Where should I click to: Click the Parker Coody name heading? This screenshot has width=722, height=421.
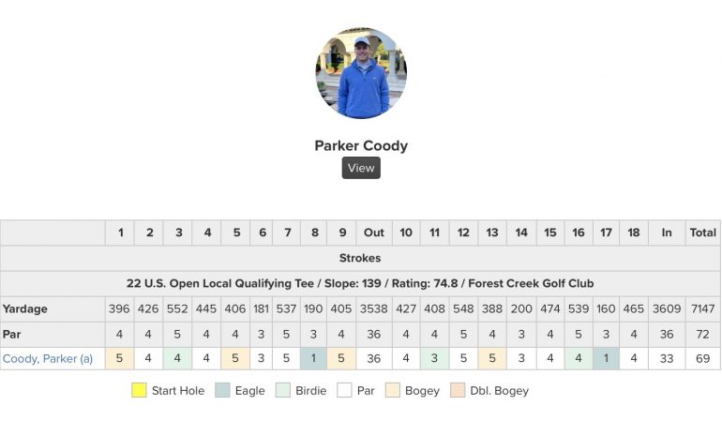pyautogui.click(x=361, y=145)
